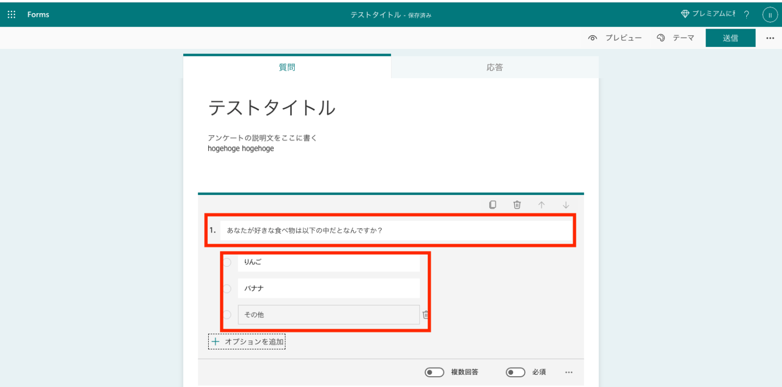The height and width of the screenshot is (387, 782).
Task: Select the りんご radio button
Action: point(227,262)
